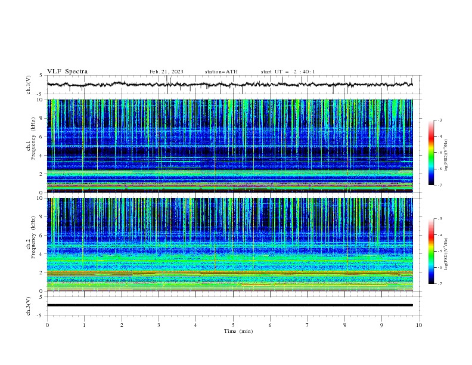Click the 'start UT = 2 :40: 1' label
This screenshot has width=472, height=365.
(x=288, y=72)
